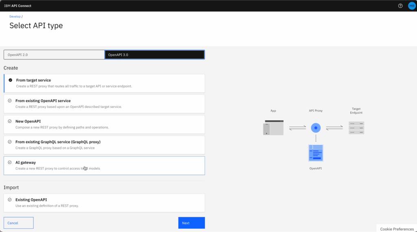Viewport: 417px width, 232px height.
Task: Click 'Use an existing definition of a REST proxy' text
Action: pos(47,206)
